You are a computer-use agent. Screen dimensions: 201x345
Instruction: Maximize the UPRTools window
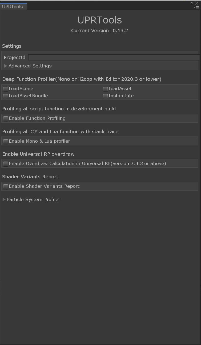(x=191, y=3)
